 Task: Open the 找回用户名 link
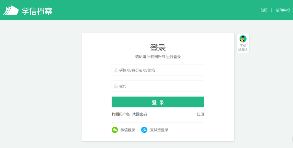(121, 114)
